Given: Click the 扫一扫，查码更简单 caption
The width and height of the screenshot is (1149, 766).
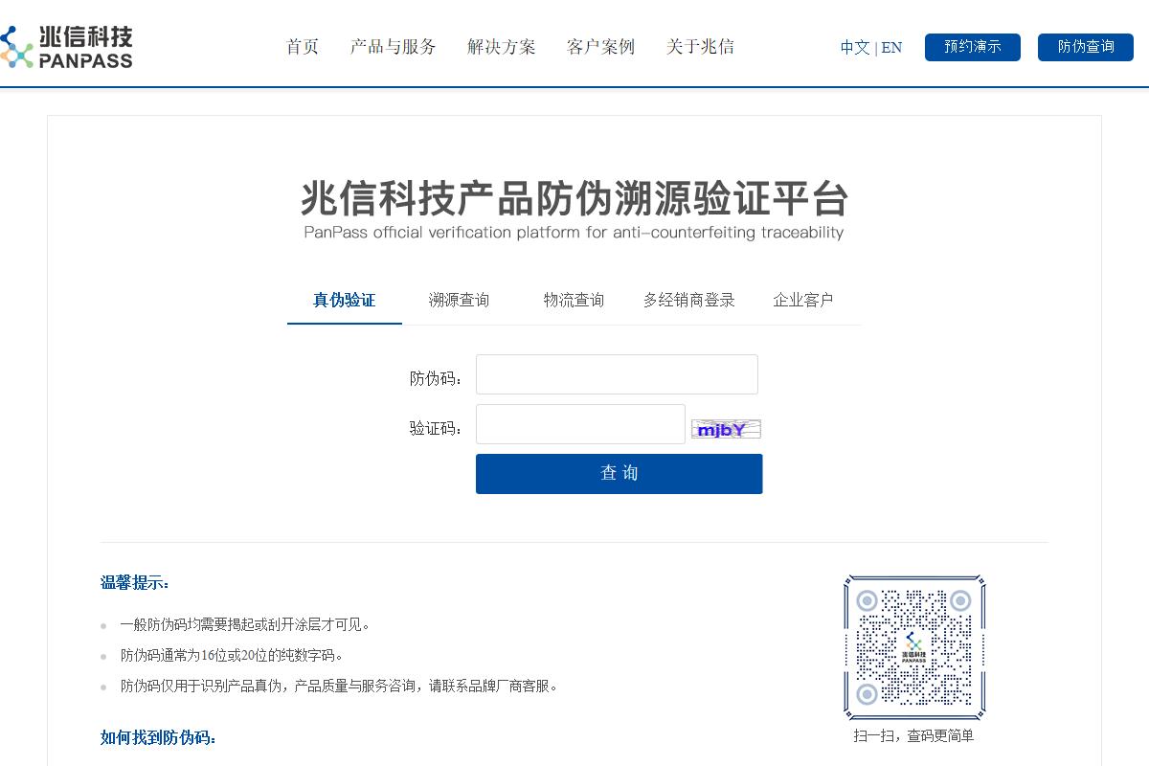Looking at the screenshot, I should pos(913,735).
